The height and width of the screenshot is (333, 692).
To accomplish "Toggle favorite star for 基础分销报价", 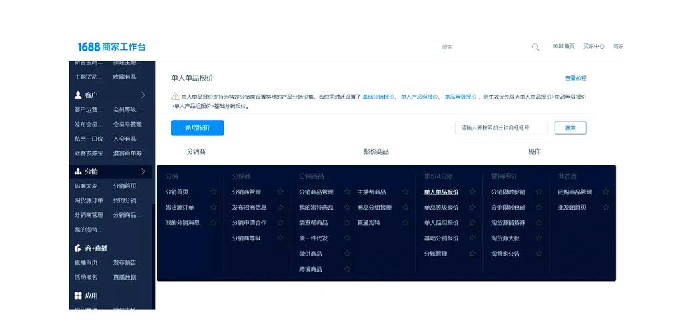I will 472,238.
